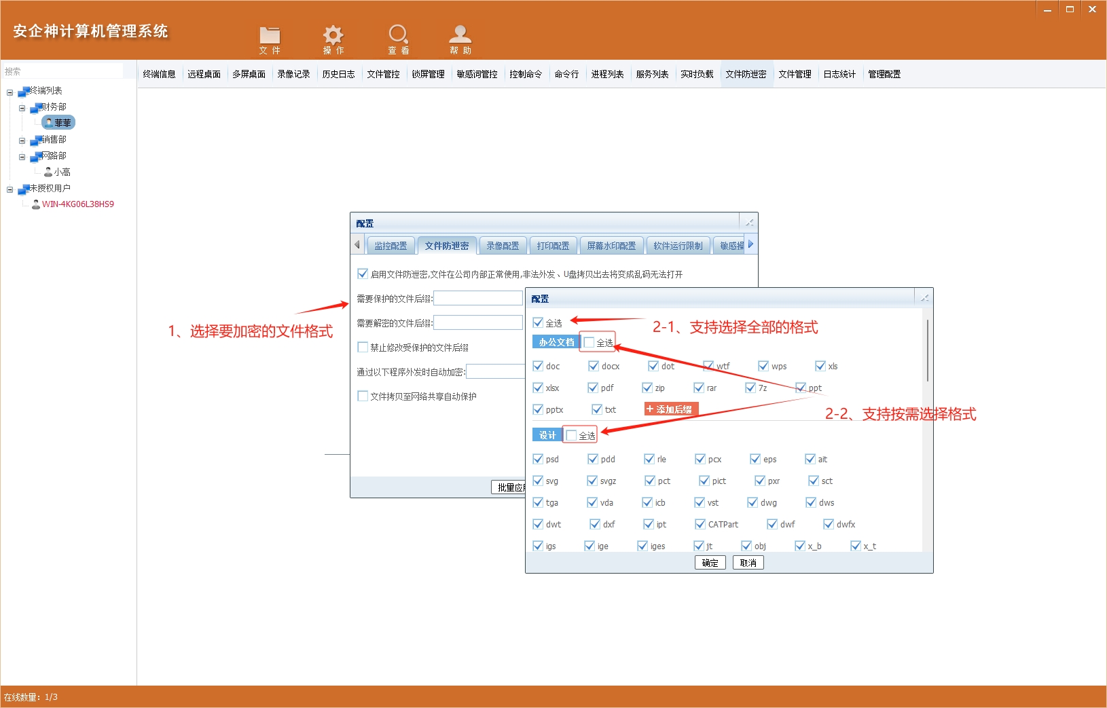Click the user icon beside 小高
Image resolution: width=1107 pixels, height=708 pixels.
tap(48, 172)
